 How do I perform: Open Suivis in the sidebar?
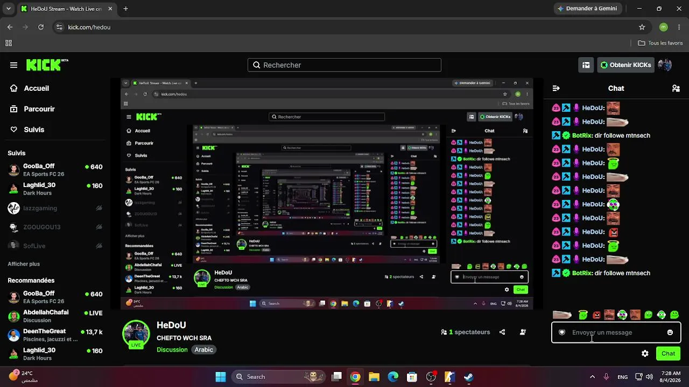point(27,130)
